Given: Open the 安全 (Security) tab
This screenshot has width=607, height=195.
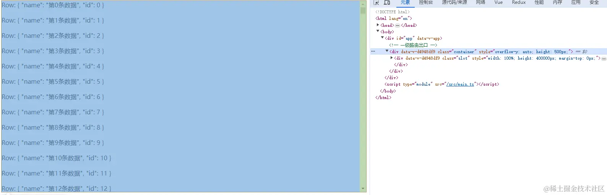Looking at the screenshot, I should [x=594, y=2].
